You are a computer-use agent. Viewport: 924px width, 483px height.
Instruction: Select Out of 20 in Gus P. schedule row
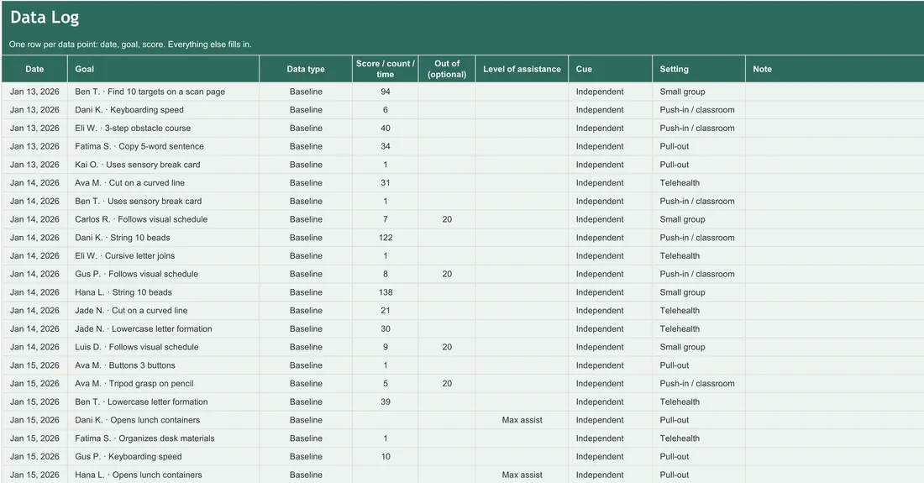click(447, 274)
